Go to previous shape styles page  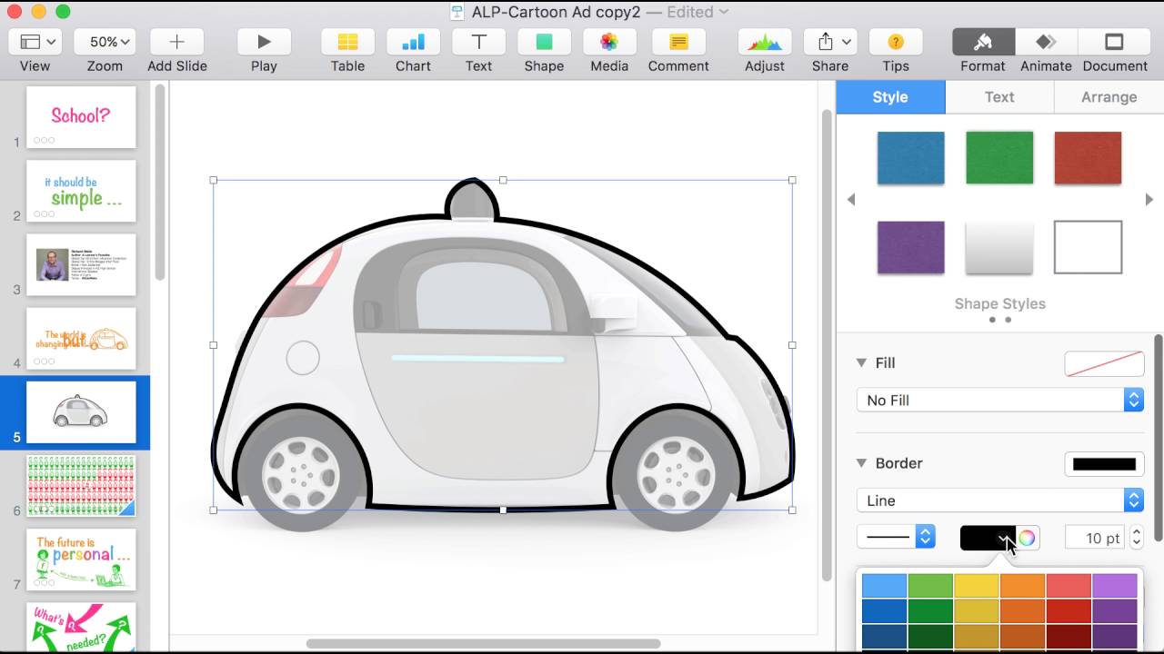(x=851, y=200)
